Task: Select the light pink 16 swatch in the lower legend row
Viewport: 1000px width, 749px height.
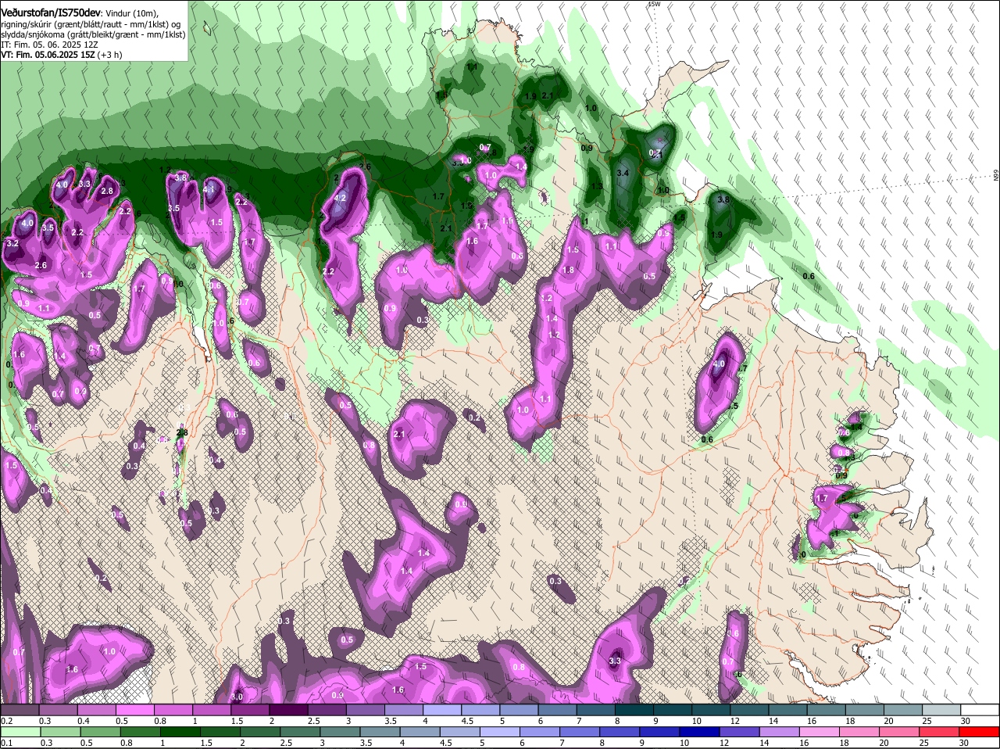Action: (820, 732)
